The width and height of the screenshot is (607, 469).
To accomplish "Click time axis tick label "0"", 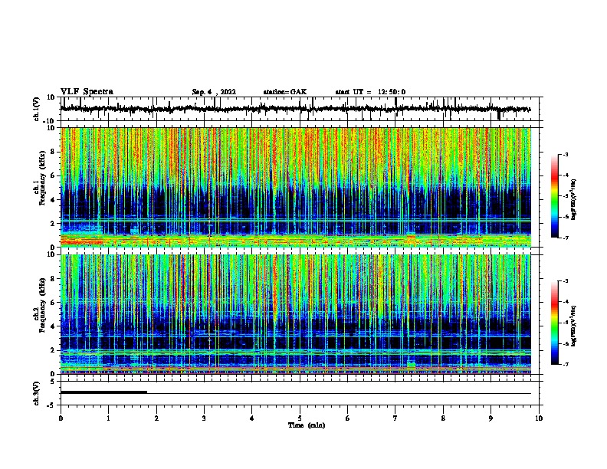I will (61, 418).
